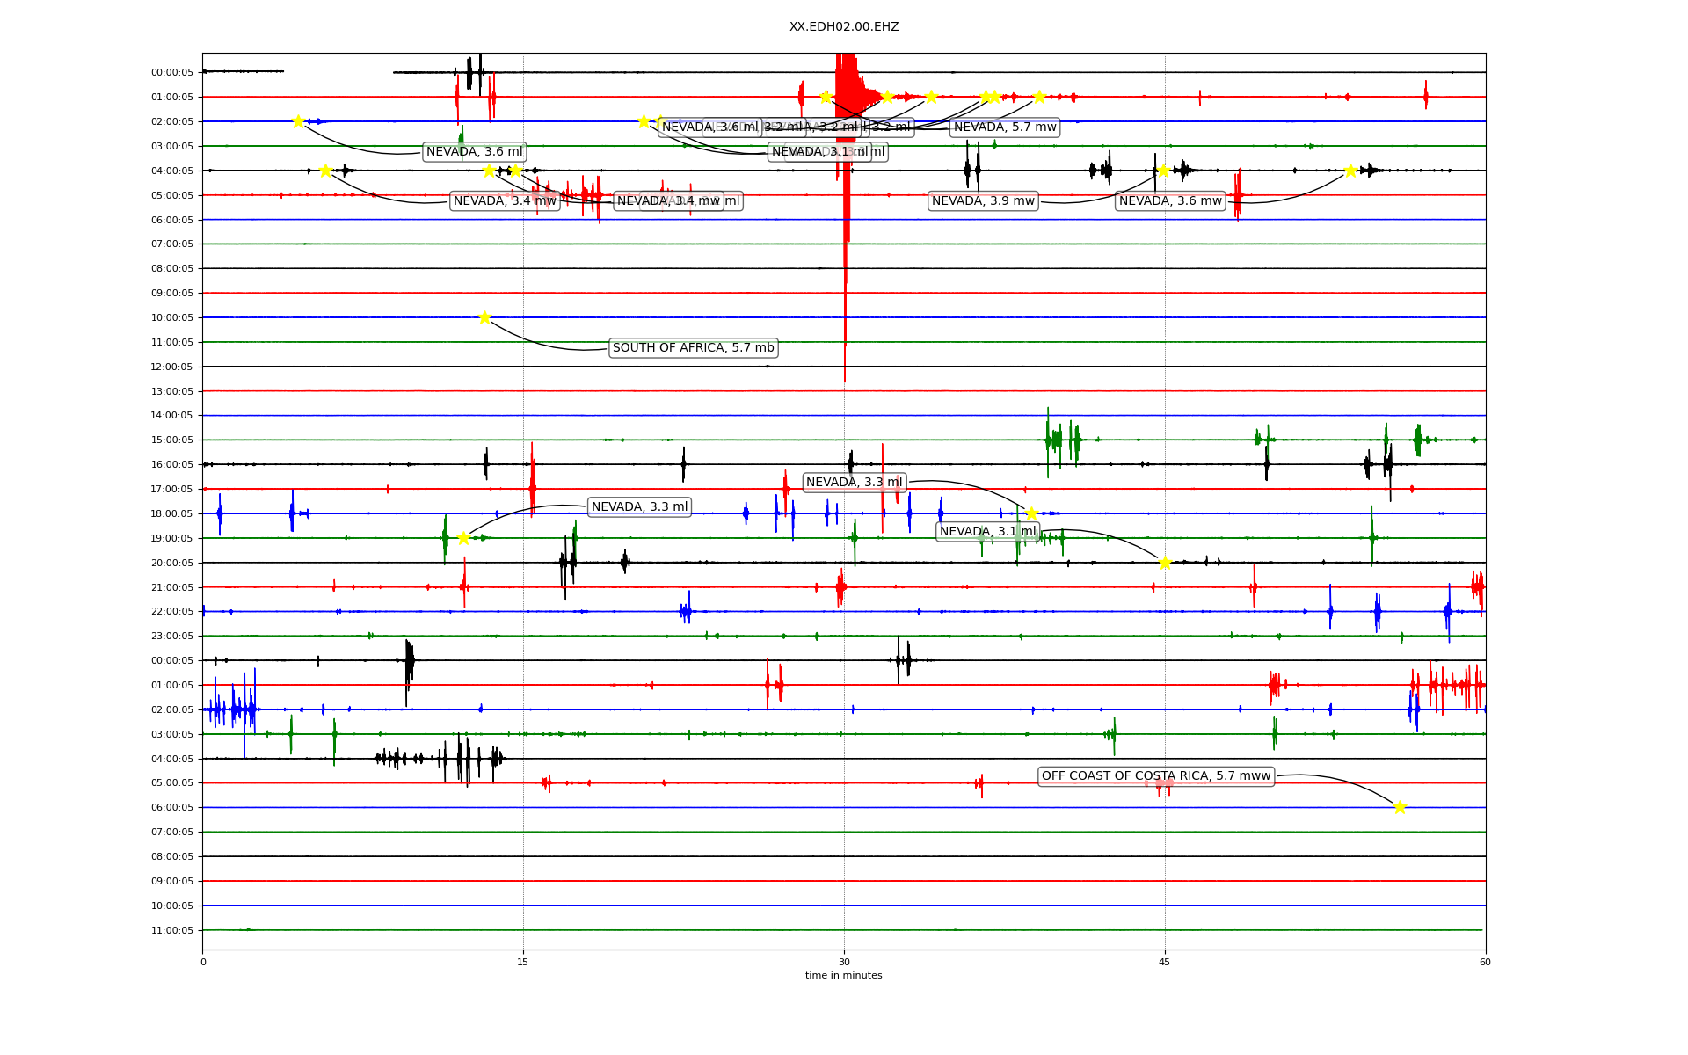1688x1055 pixels.
Task: Click the star linked to Nevada 3.9 mw
Action: 1163,171
